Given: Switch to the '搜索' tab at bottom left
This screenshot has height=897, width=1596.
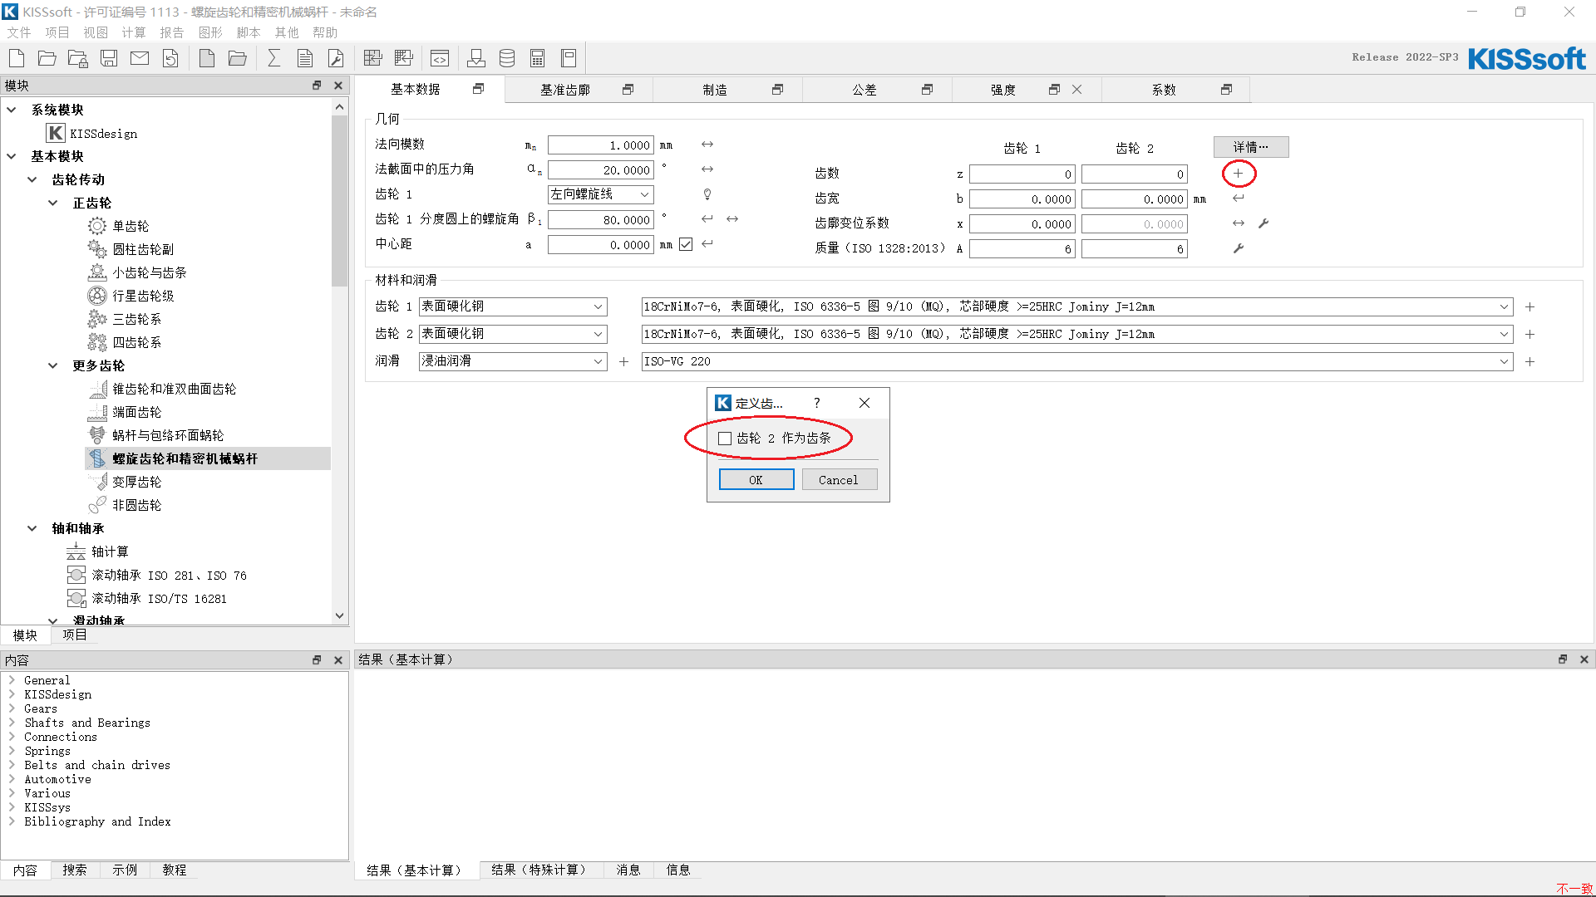Looking at the screenshot, I should click(x=75, y=870).
